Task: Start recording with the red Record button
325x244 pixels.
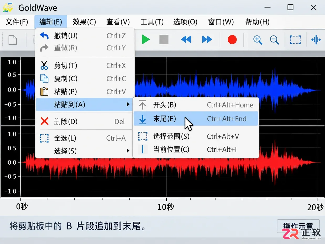Action: (x=232, y=40)
